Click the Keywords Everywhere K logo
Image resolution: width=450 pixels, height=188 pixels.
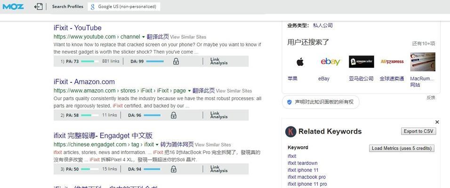[290, 132]
